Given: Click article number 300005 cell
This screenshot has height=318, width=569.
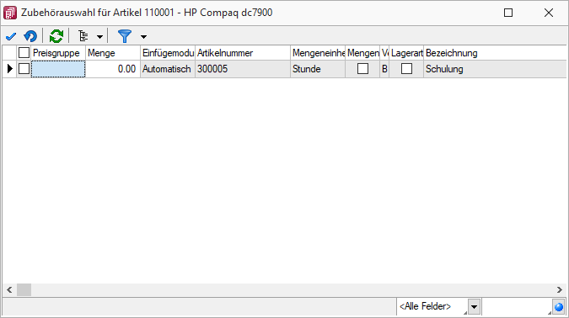Looking at the screenshot, I should click(243, 69).
